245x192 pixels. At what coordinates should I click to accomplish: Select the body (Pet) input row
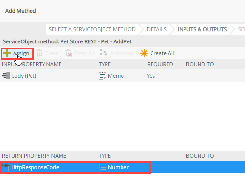click(x=122, y=76)
